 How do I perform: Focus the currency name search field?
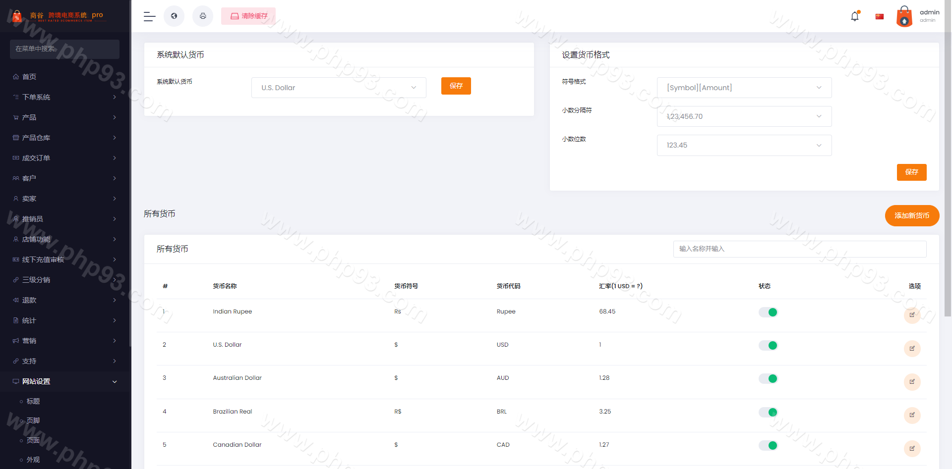click(799, 249)
